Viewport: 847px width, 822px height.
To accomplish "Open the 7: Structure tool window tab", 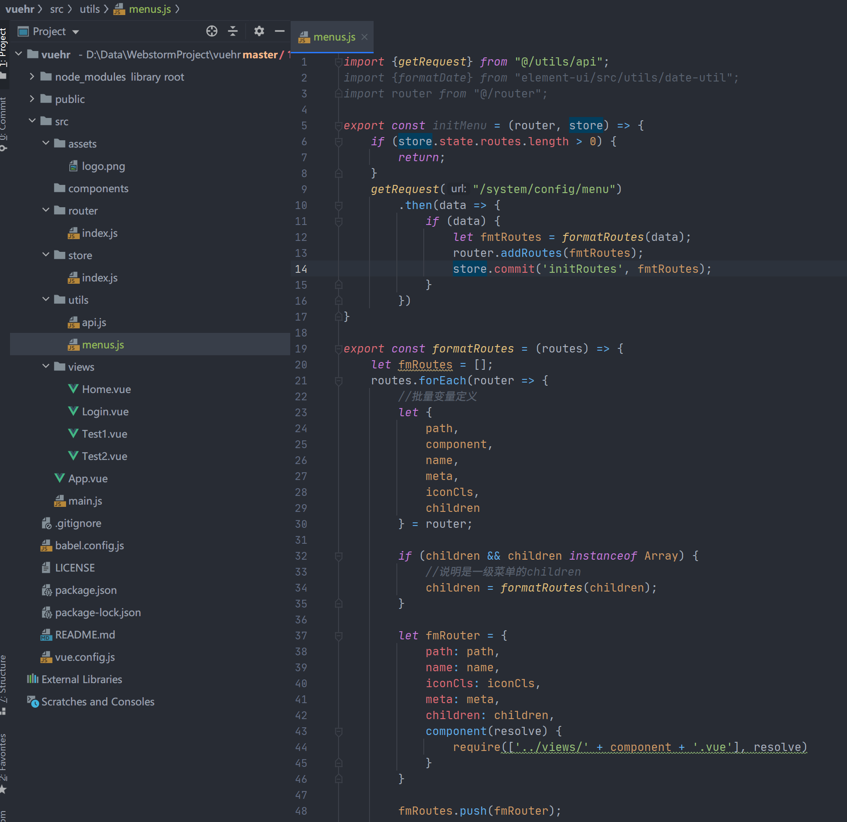I will [4, 684].
